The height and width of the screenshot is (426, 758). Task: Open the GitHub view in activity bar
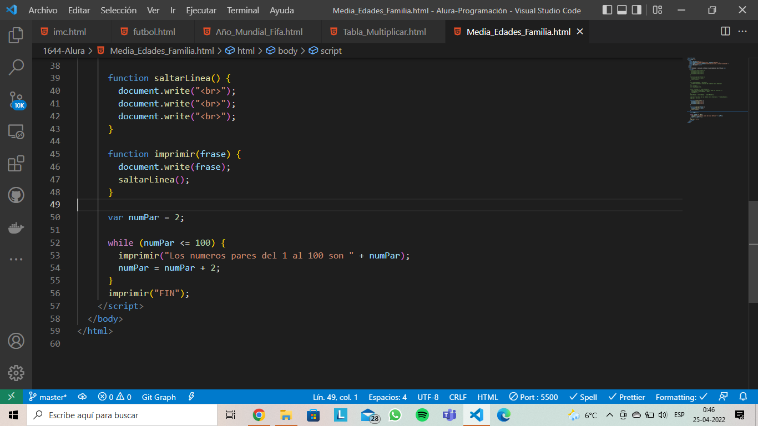point(16,195)
